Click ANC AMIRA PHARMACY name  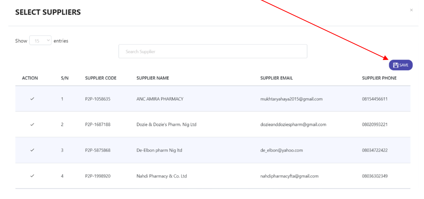click(x=160, y=99)
